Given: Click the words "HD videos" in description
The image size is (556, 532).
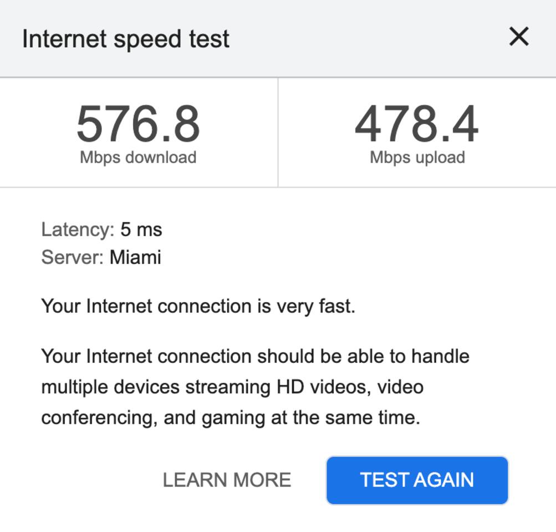Looking at the screenshot, I should click(x=323, y=386).
